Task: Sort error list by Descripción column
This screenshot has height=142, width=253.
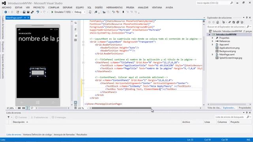Action: coord(19,122)
